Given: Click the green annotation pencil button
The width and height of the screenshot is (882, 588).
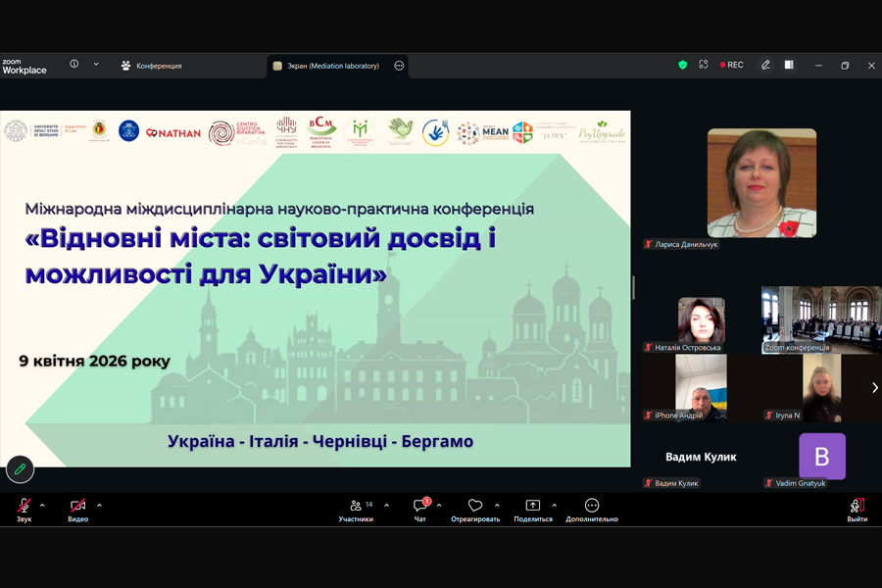Looking at the screenshot, I should pos(20,468).
